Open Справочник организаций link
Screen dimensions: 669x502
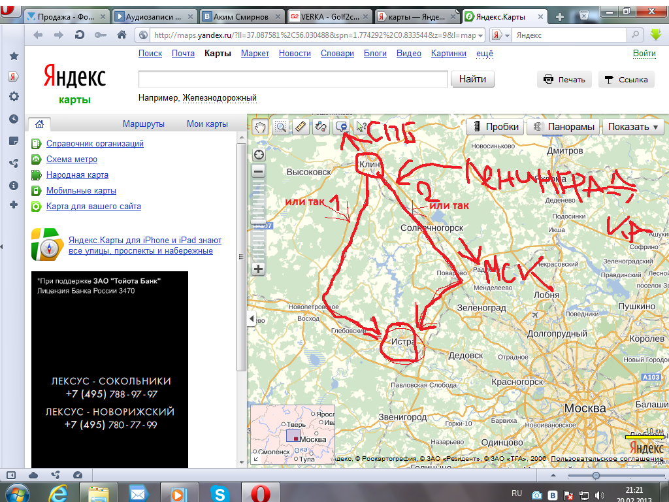(x=95, y=143)
